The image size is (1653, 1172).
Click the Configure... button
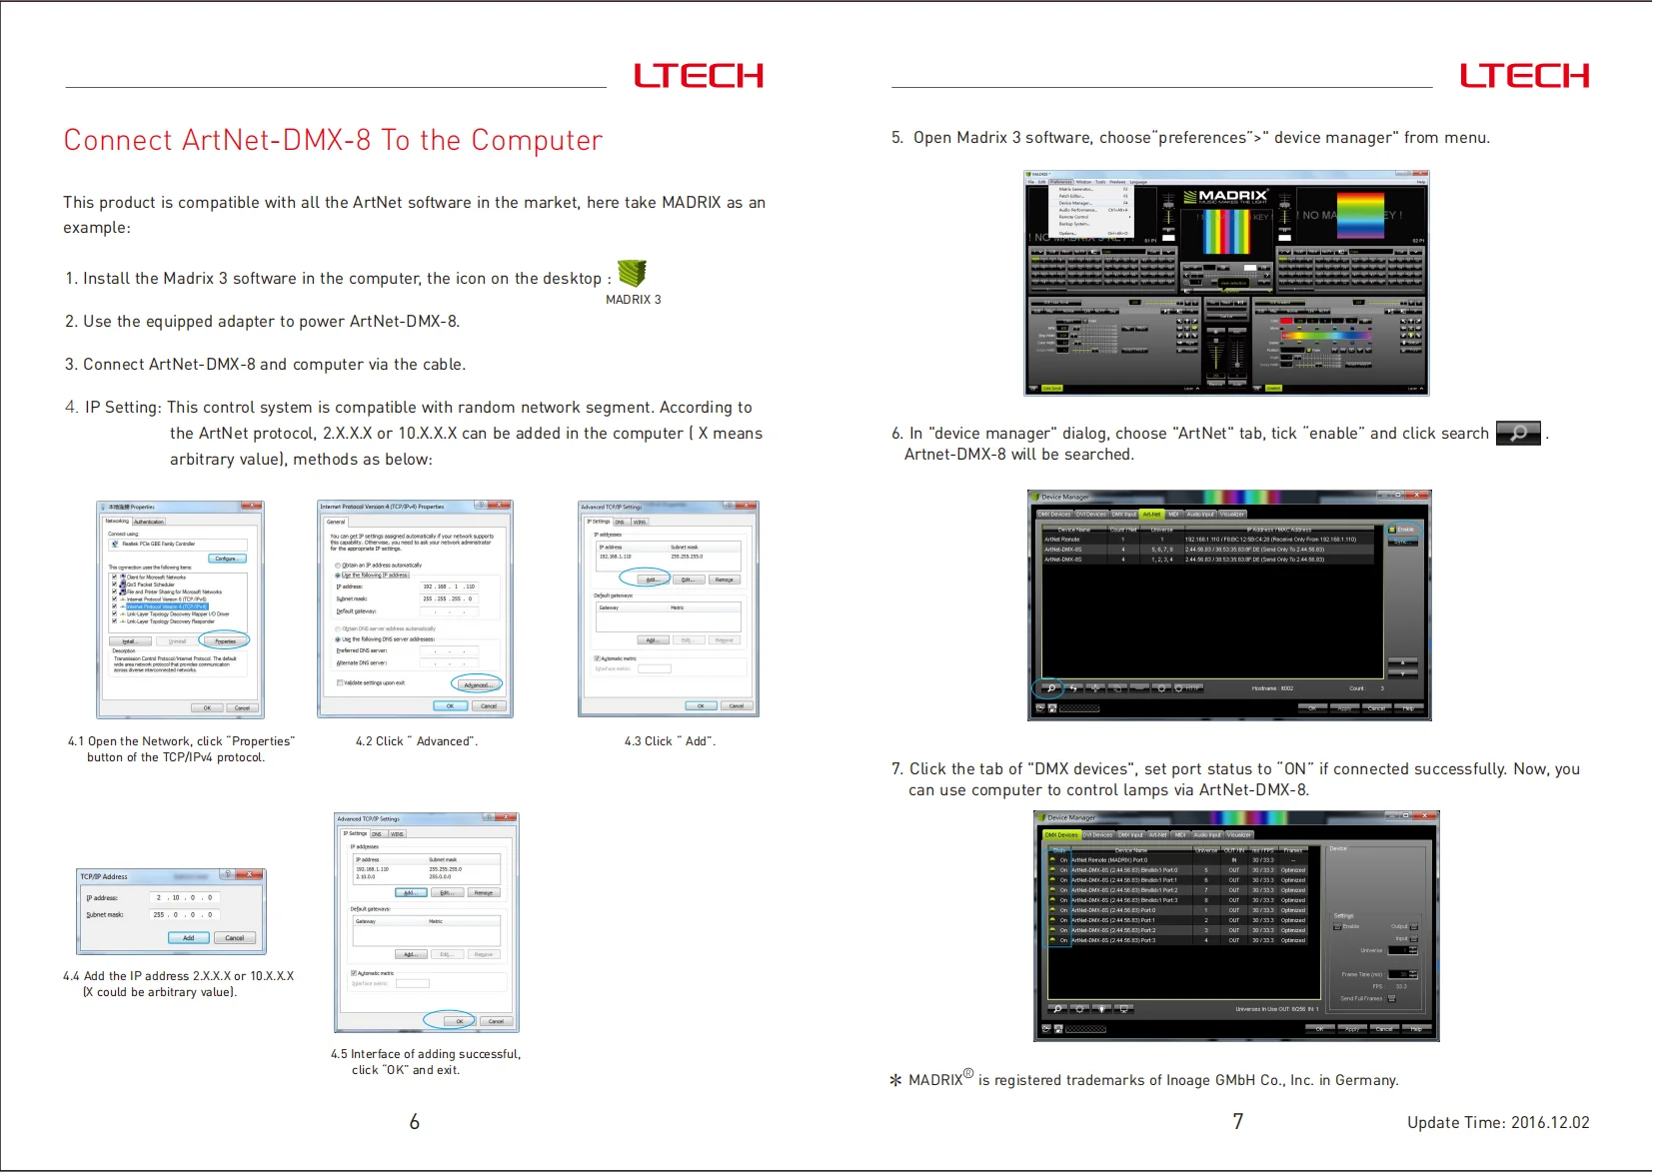point(226,559)
